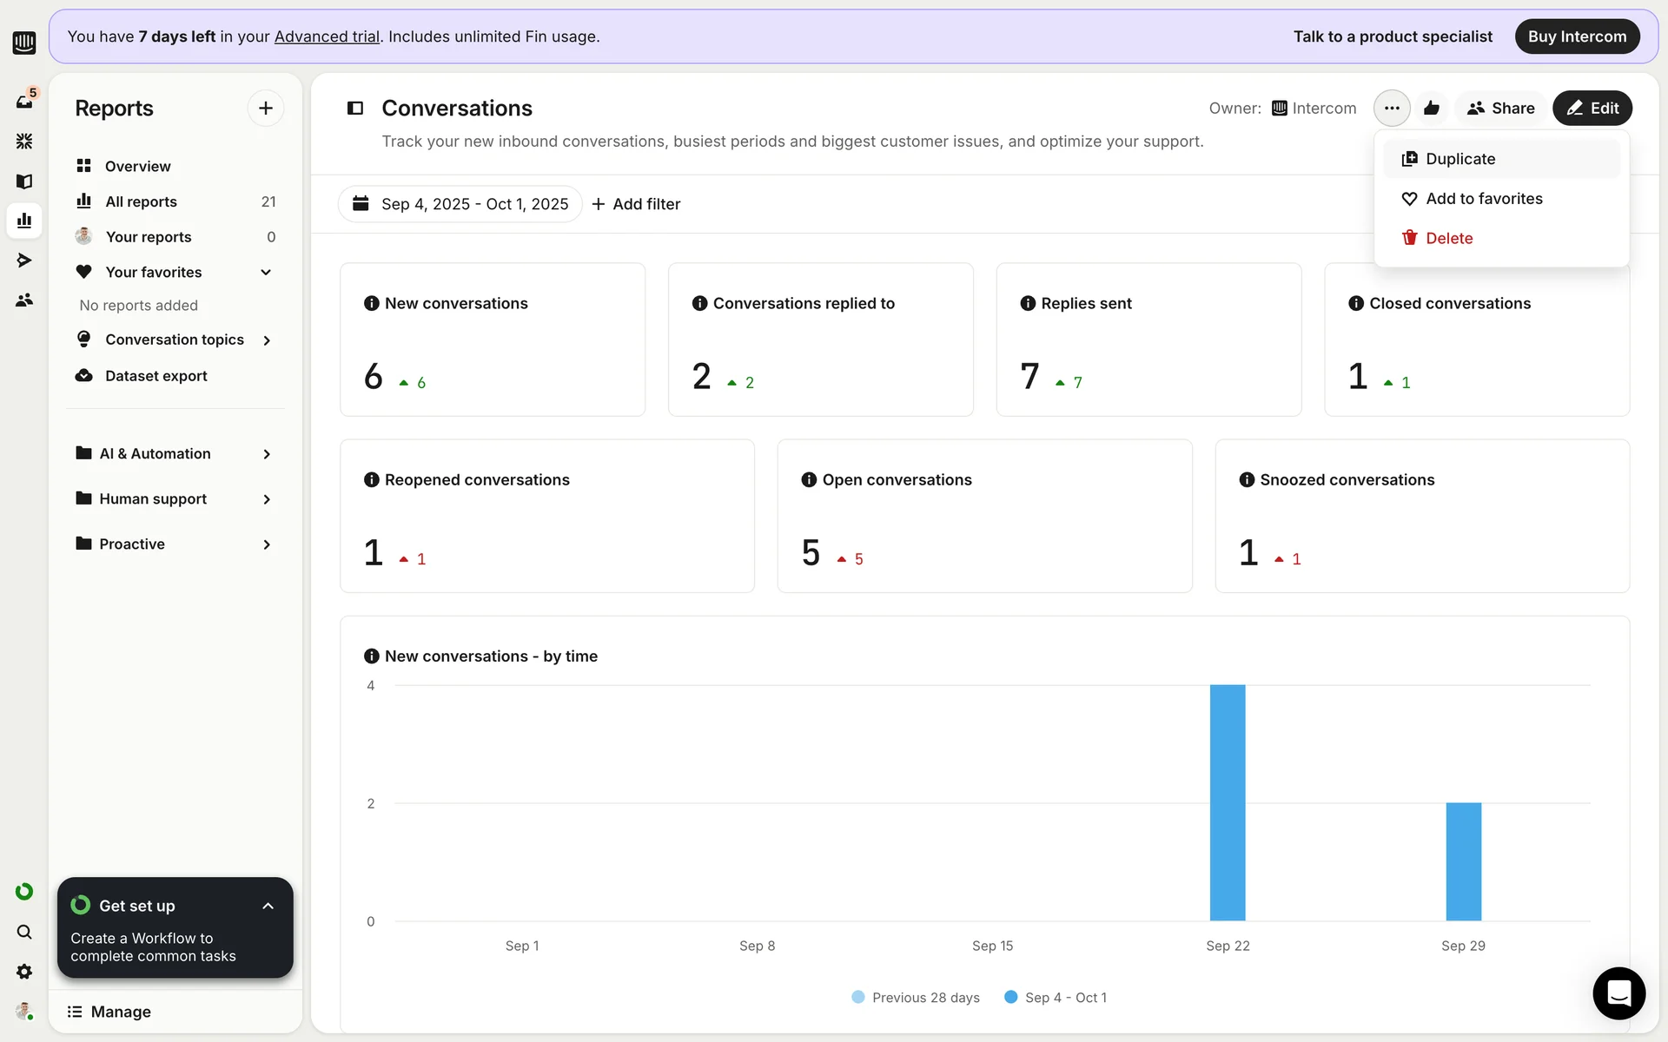Click the search magnifier icon in rail
Image resolution: width=1668 pixels, height=1042 pixels.
tap(24, 932)
